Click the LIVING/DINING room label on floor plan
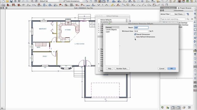Screen dimensions: 197x110 (x=79, y=44)
